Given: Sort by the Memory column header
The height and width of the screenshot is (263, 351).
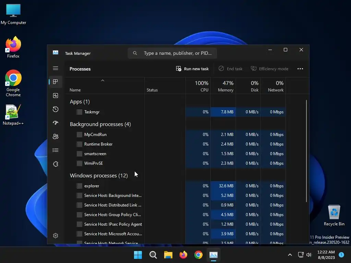Looking at the screenshot, I should click(x=223, y=86).
